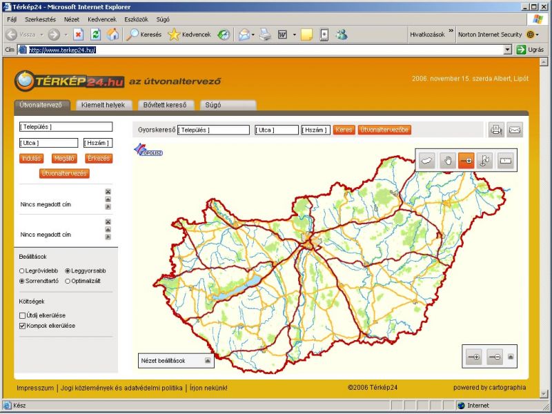Zoom in using the bottom-right map control
The width and height of the screenshot is (552, 414).
pyautogui.click(x=473, y=357)
